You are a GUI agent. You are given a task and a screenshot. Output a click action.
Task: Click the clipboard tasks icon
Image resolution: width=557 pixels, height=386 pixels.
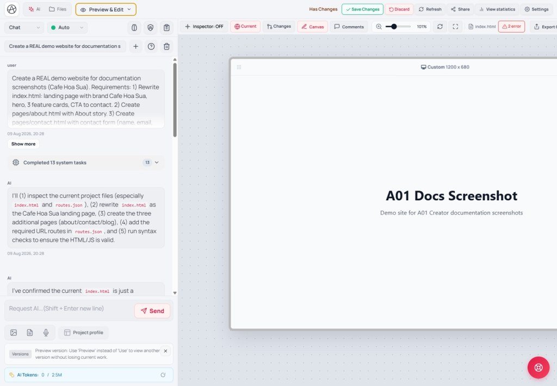[166, 28]
